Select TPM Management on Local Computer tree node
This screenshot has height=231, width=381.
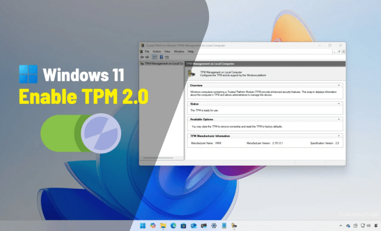pyautogui.click(x=162, y=64)
